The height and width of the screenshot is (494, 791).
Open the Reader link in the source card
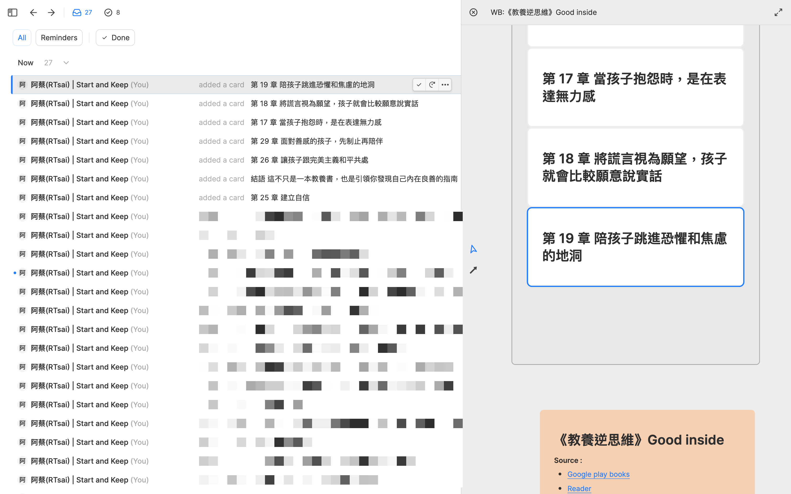pos(579,488)
